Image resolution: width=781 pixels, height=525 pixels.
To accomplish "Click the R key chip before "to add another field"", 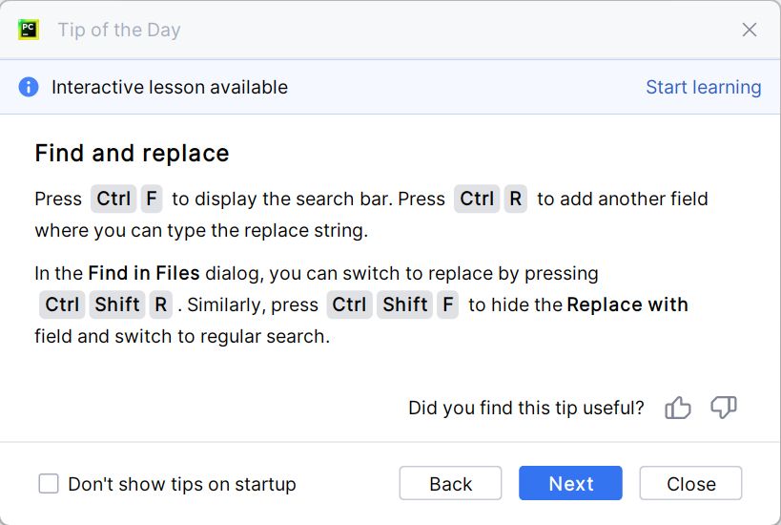I will pos(515,199).
